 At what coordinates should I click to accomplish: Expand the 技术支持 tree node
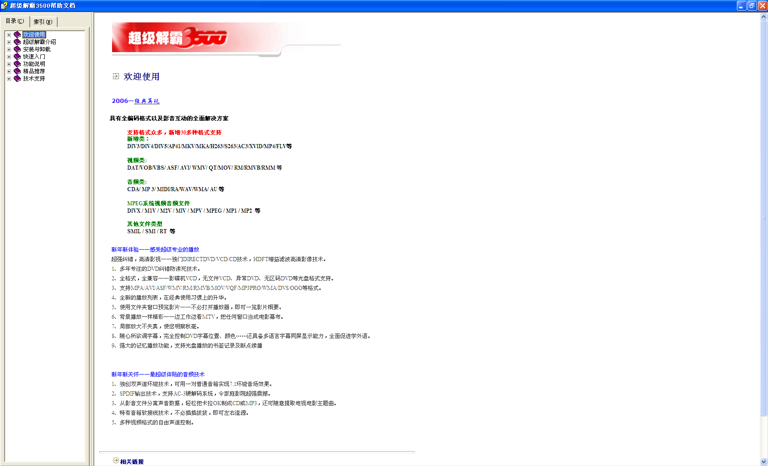pyautogui.click(x=9, y=79)
